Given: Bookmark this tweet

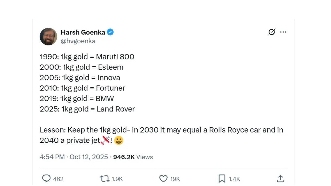Looking at the screenshot, I should (x=222, y=179).
